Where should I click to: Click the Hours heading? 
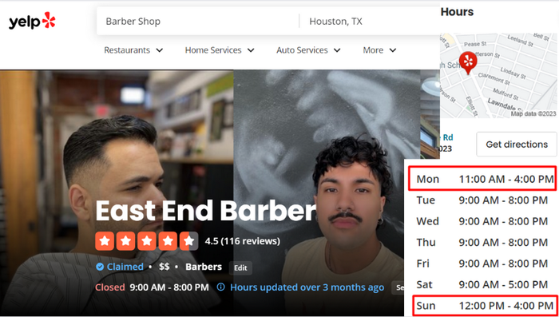[x=457, y=12]
